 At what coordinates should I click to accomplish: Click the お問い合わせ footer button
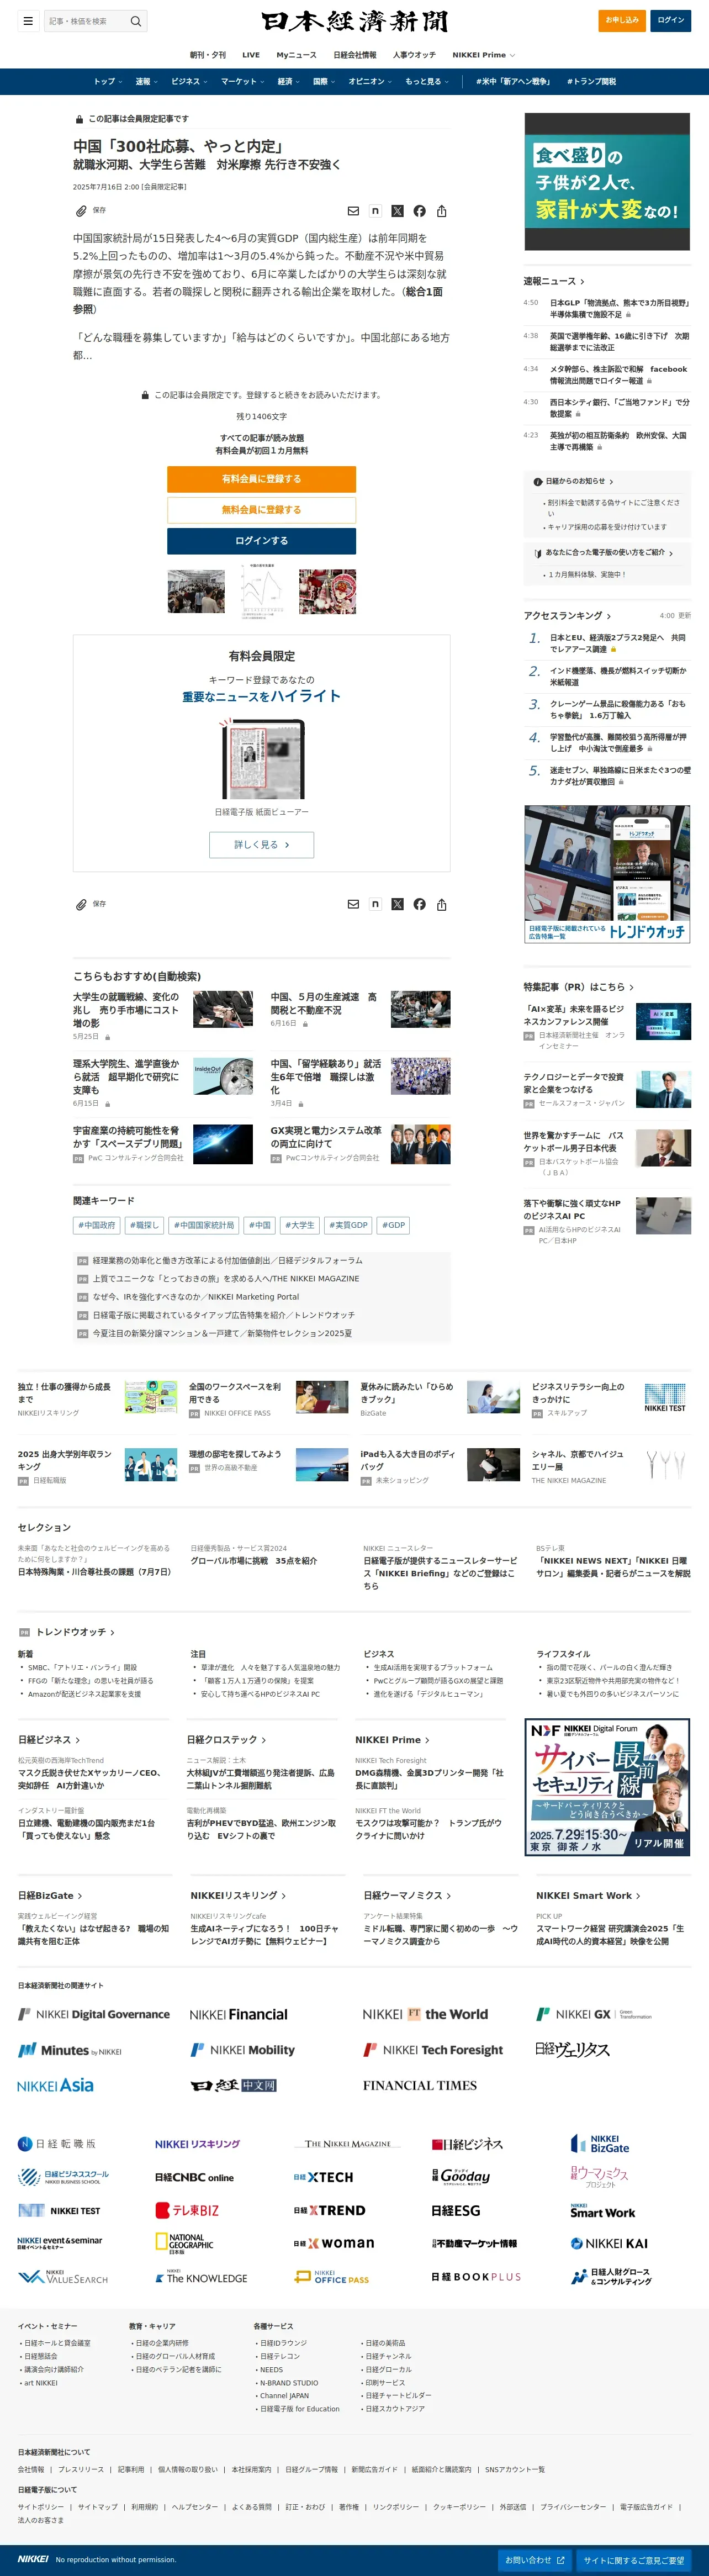(535, 2560)
